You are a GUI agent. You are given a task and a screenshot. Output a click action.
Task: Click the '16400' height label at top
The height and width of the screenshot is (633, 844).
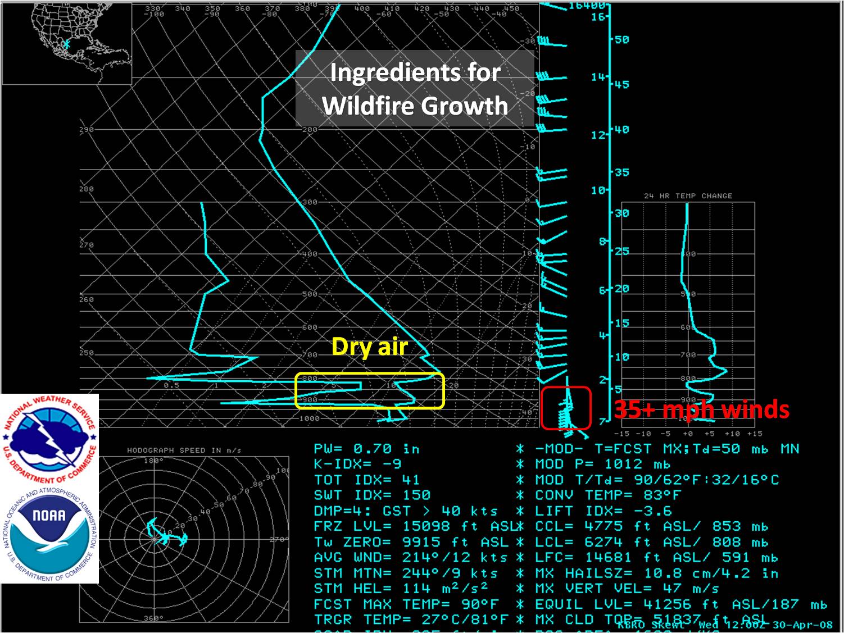click(586, 6)
